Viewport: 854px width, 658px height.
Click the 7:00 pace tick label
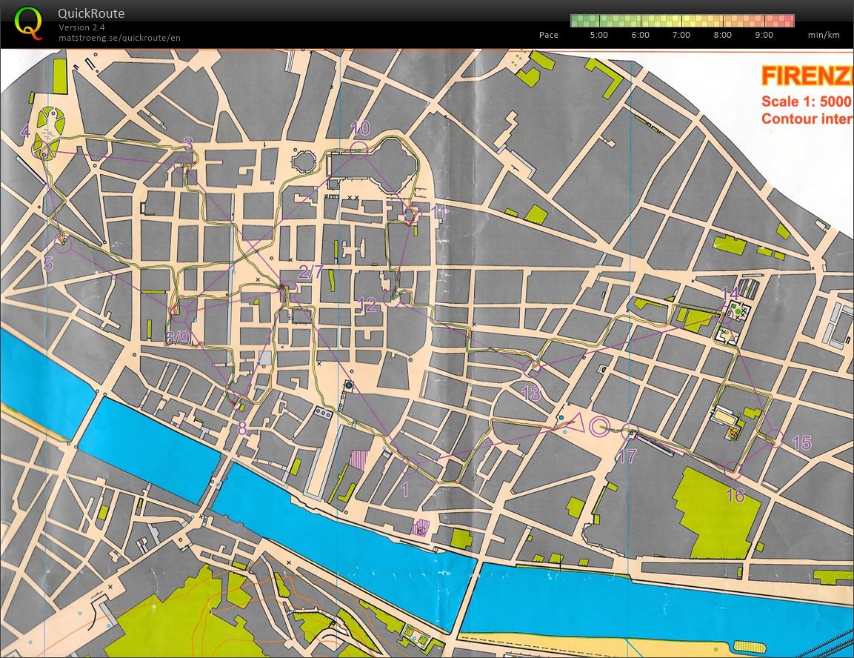[681, 35]
